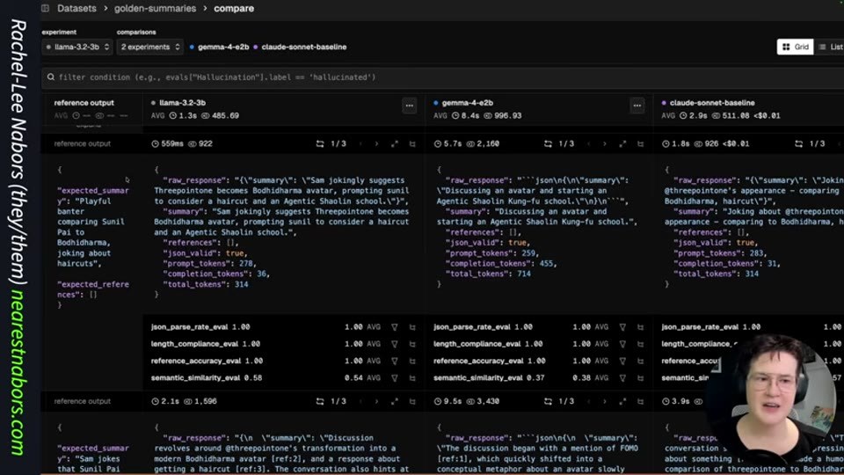
Task: Open trace icon for gemma length_compliance_eval
Action: pyautogui.click(x=641, y=344)
